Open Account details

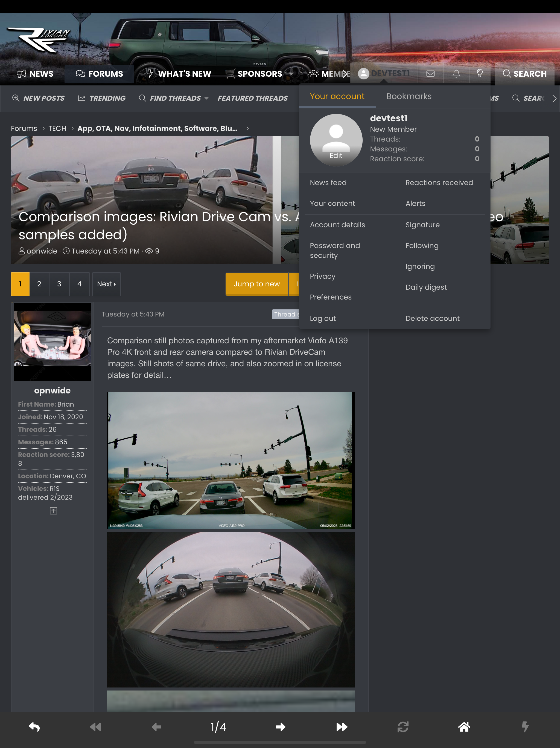point(337,225)
